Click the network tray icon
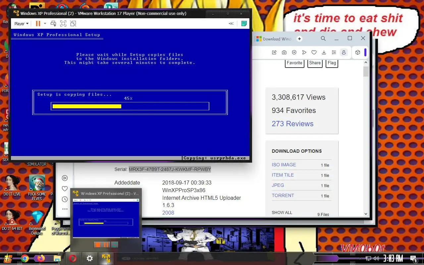 [368, 258]
